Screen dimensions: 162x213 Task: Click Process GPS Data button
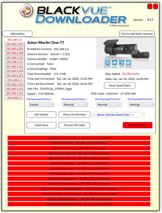tap(74, 125)
